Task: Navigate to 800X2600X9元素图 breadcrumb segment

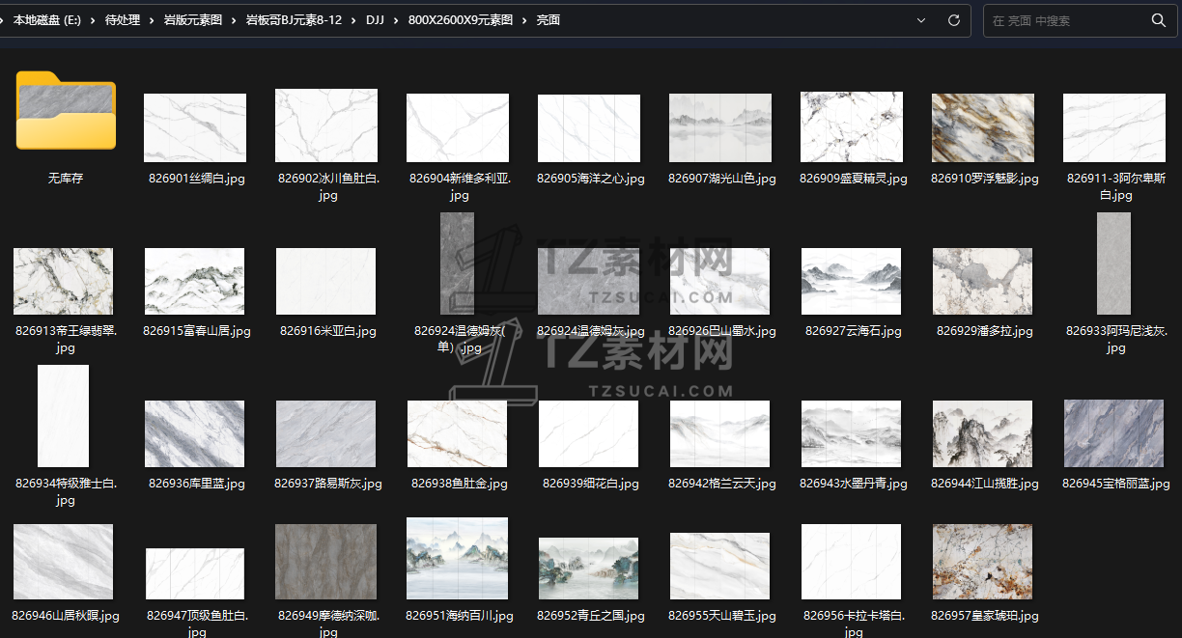Action: (461, 20)
